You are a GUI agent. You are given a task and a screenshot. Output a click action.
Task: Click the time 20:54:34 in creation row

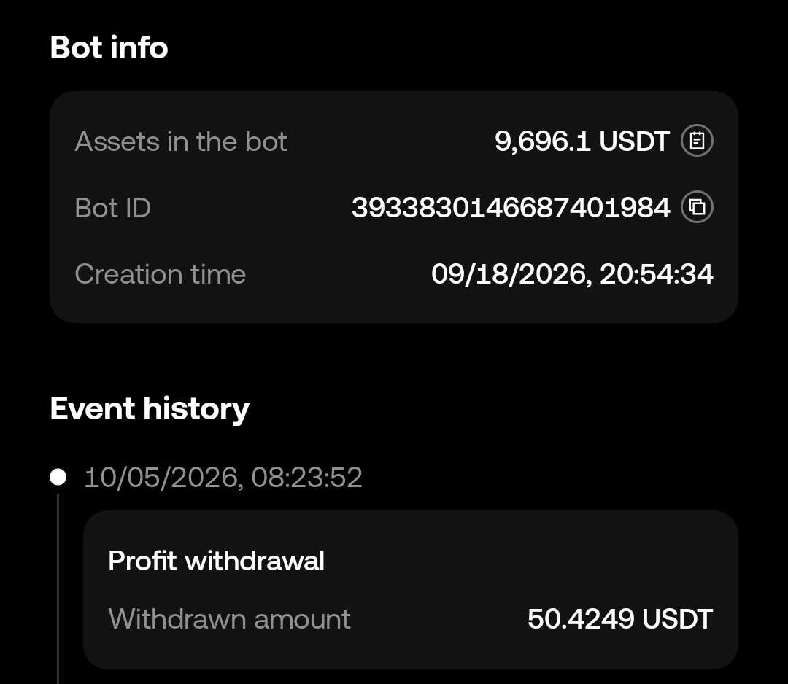tap(657, 274)
